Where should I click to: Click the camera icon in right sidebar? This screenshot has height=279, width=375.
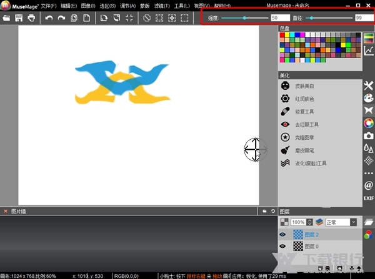pyautogui.click(x=368, y=135)
